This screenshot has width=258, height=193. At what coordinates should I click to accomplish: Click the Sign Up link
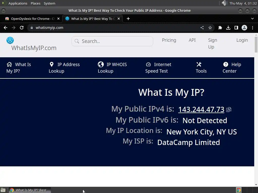click(213, 43)
